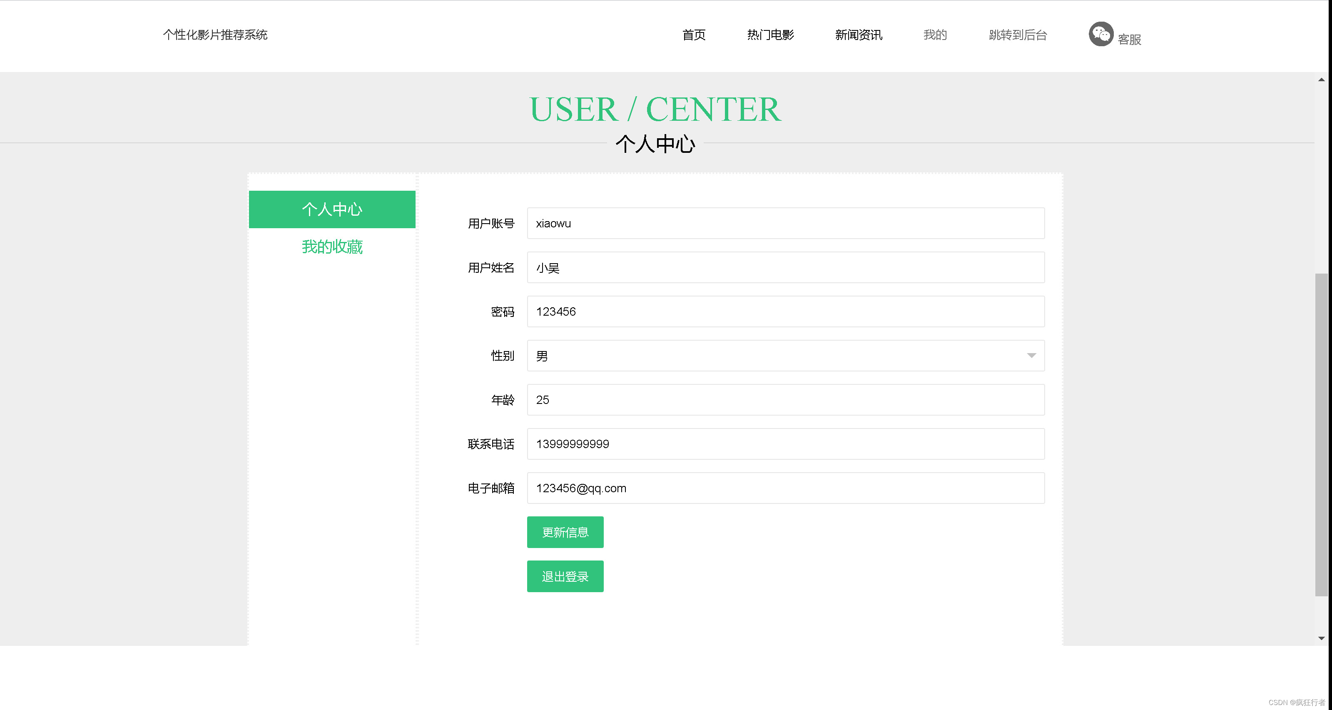
Task: Switch to 我的收藏 sidebar tab
Action: click(332, 247)
